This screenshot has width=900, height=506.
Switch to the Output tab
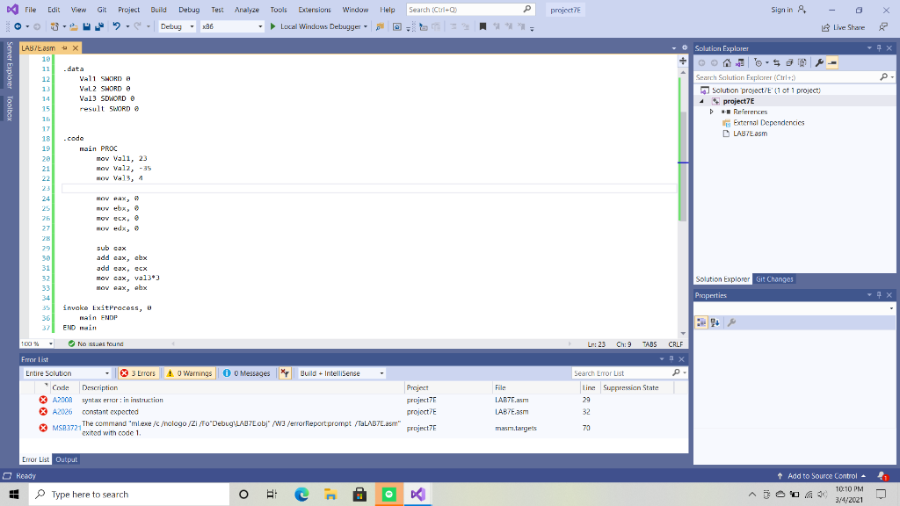click(x=67, y=459)
